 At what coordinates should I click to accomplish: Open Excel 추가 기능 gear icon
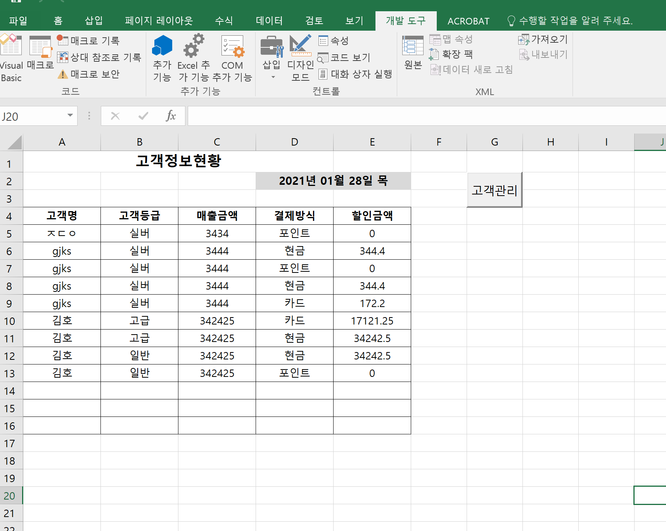(194, 58)
